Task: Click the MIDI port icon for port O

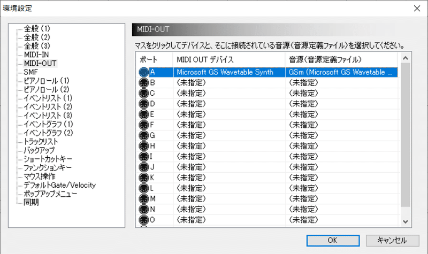Action: [143, 220]
